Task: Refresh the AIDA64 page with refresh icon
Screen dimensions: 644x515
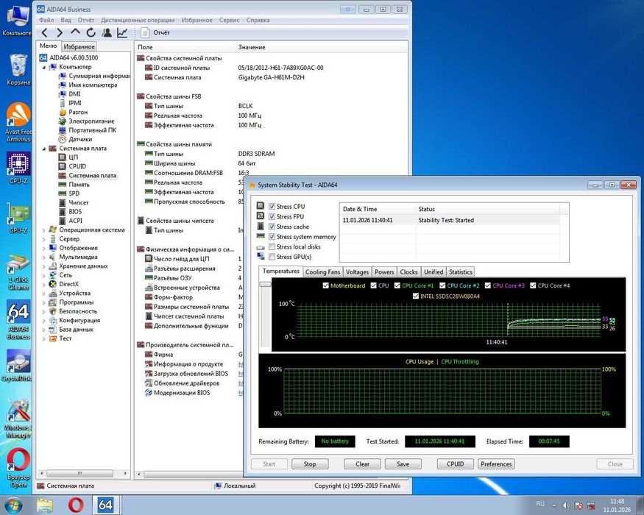Action: 91,32
